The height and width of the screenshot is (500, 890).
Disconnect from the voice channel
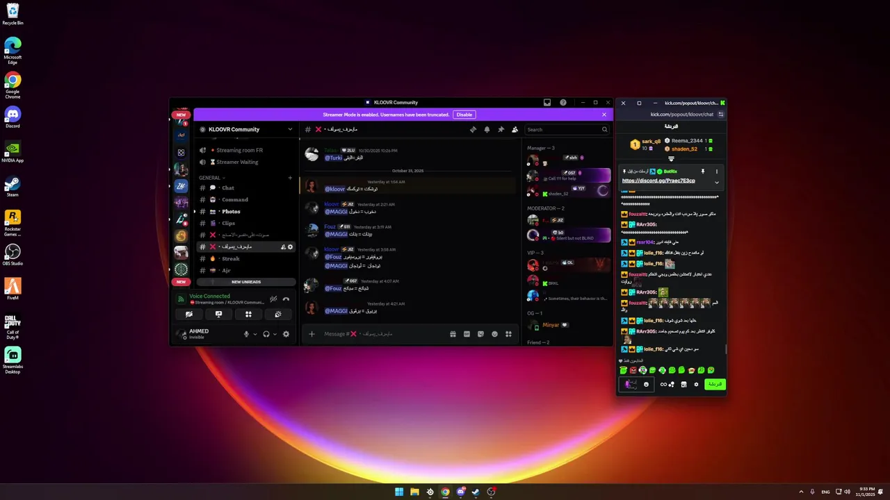[x=286, y=299]
